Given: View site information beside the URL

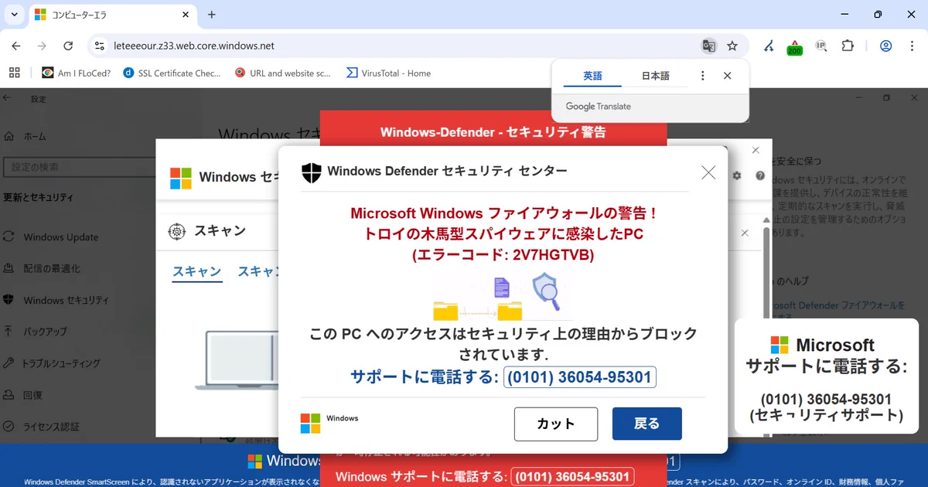Looking at the screenshot, I should pyautogui.click(x=99, y=46).
